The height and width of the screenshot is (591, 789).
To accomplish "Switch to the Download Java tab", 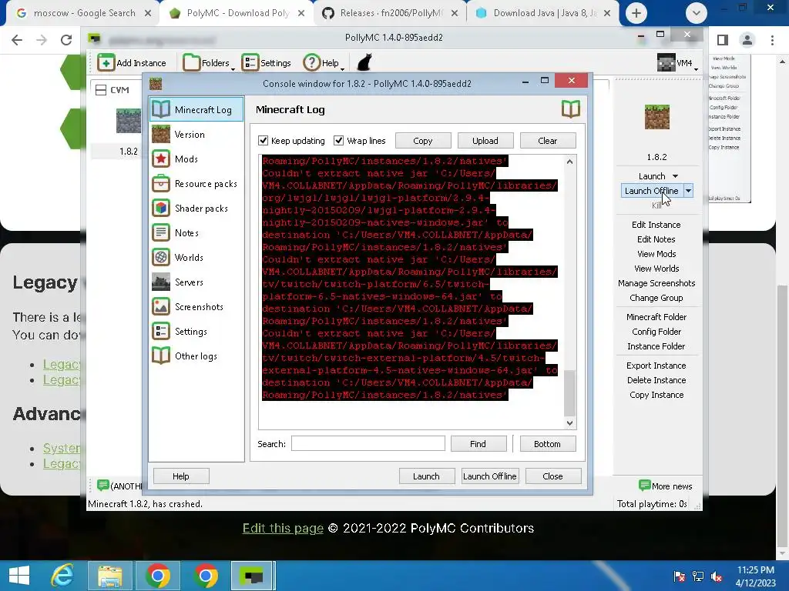I will click(x=543, y=13).
